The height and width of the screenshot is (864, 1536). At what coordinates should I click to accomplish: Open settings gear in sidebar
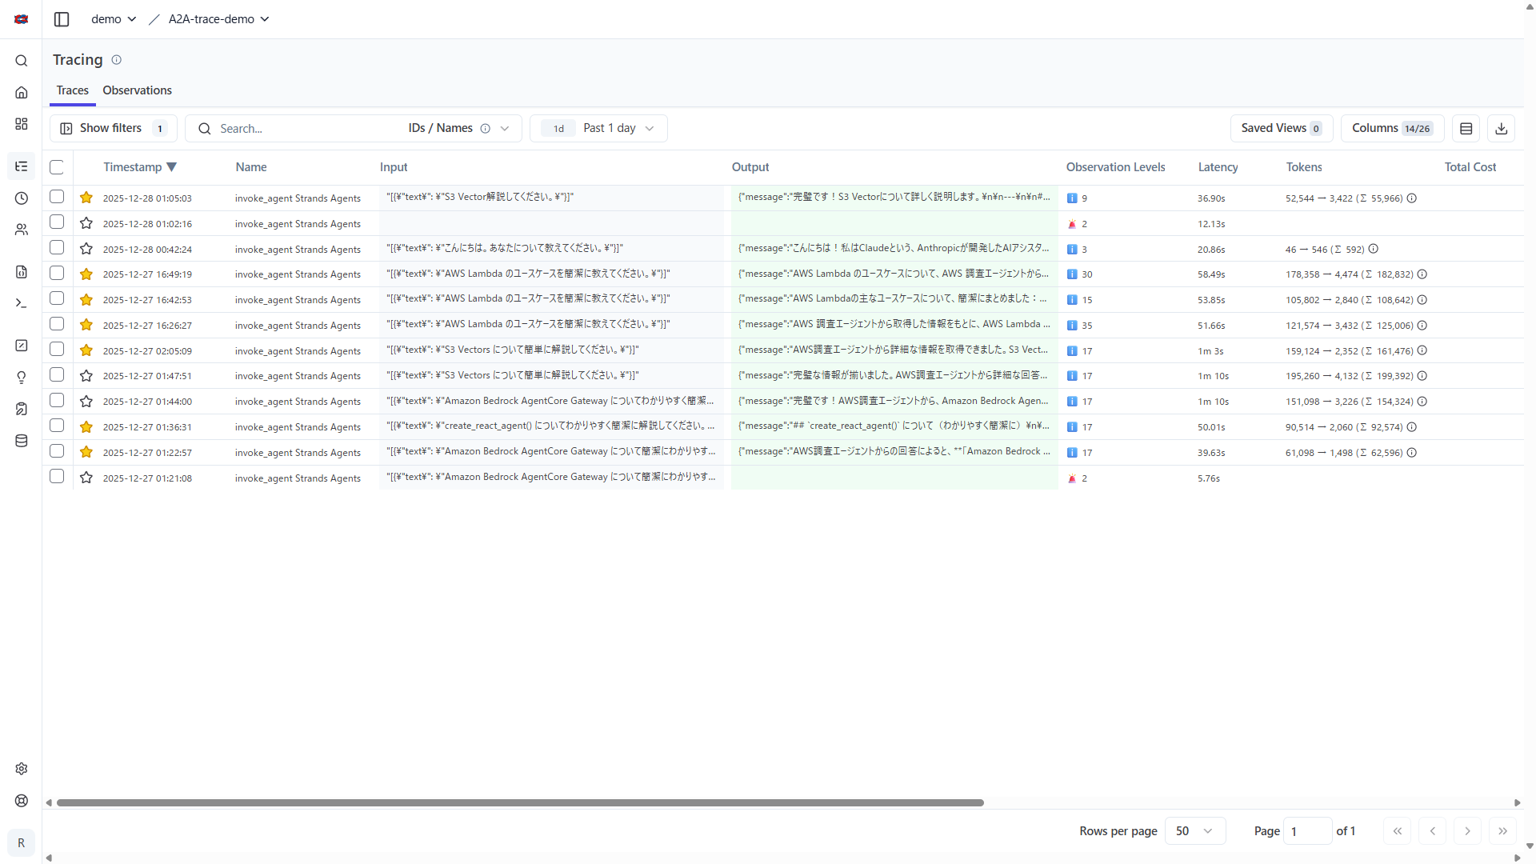pyautogui.click(x=22, y=769)
